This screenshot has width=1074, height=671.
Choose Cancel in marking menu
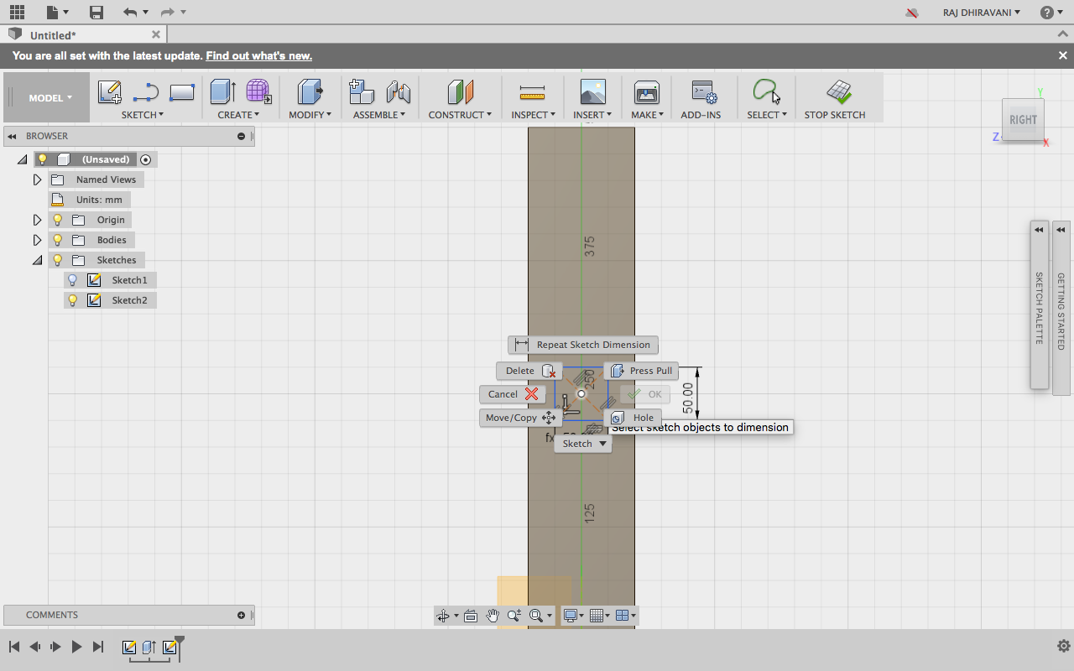click(x=512, y=394)
